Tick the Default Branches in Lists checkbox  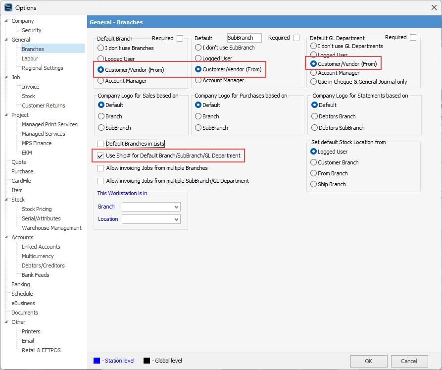tap(100, 144)
